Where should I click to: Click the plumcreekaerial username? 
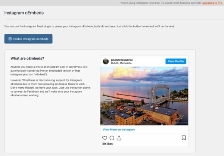122,60
